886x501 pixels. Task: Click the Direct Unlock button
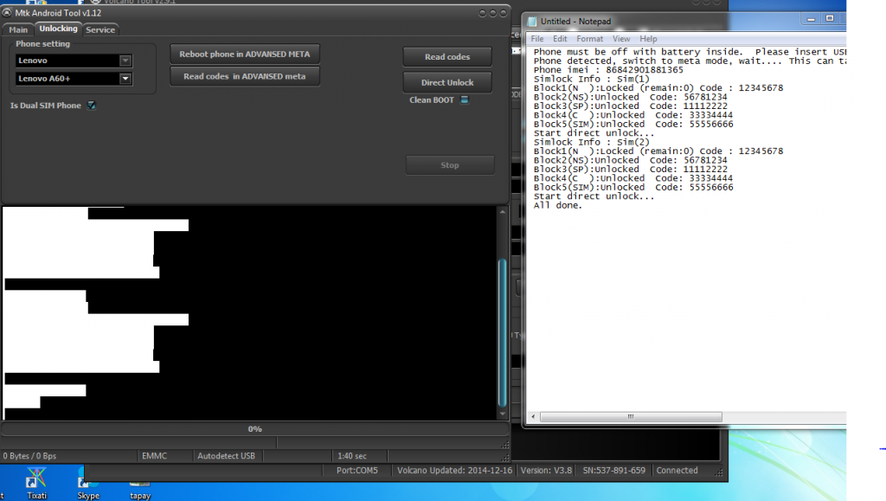pos(447,82)
